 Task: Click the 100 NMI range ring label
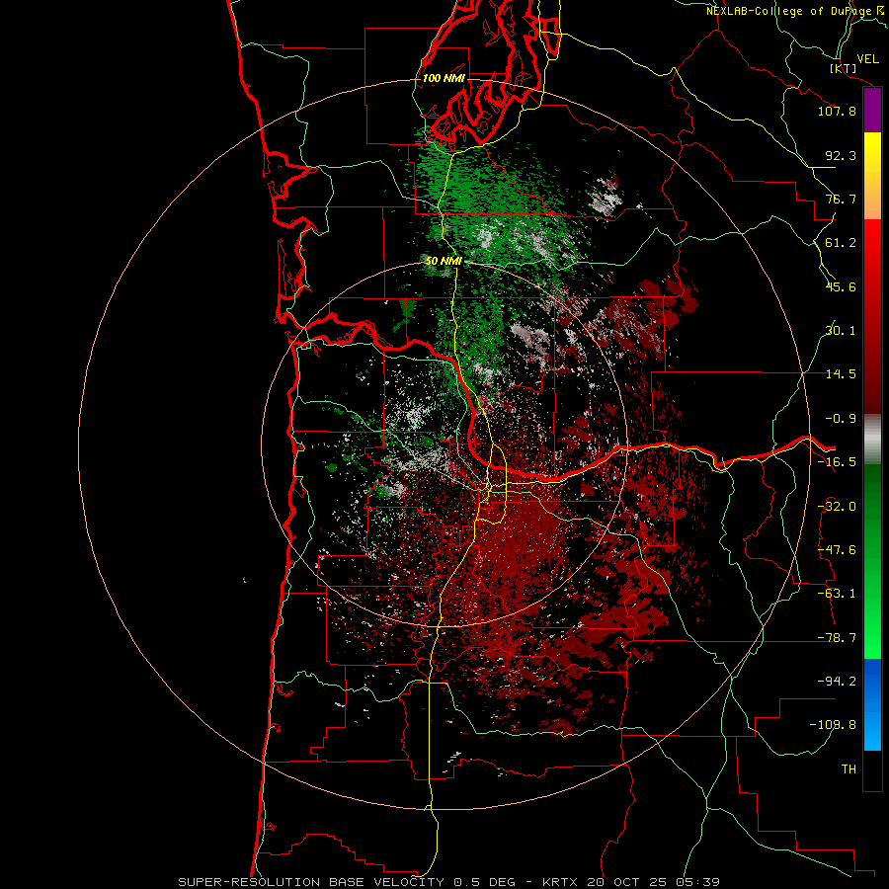coord(444,78)
